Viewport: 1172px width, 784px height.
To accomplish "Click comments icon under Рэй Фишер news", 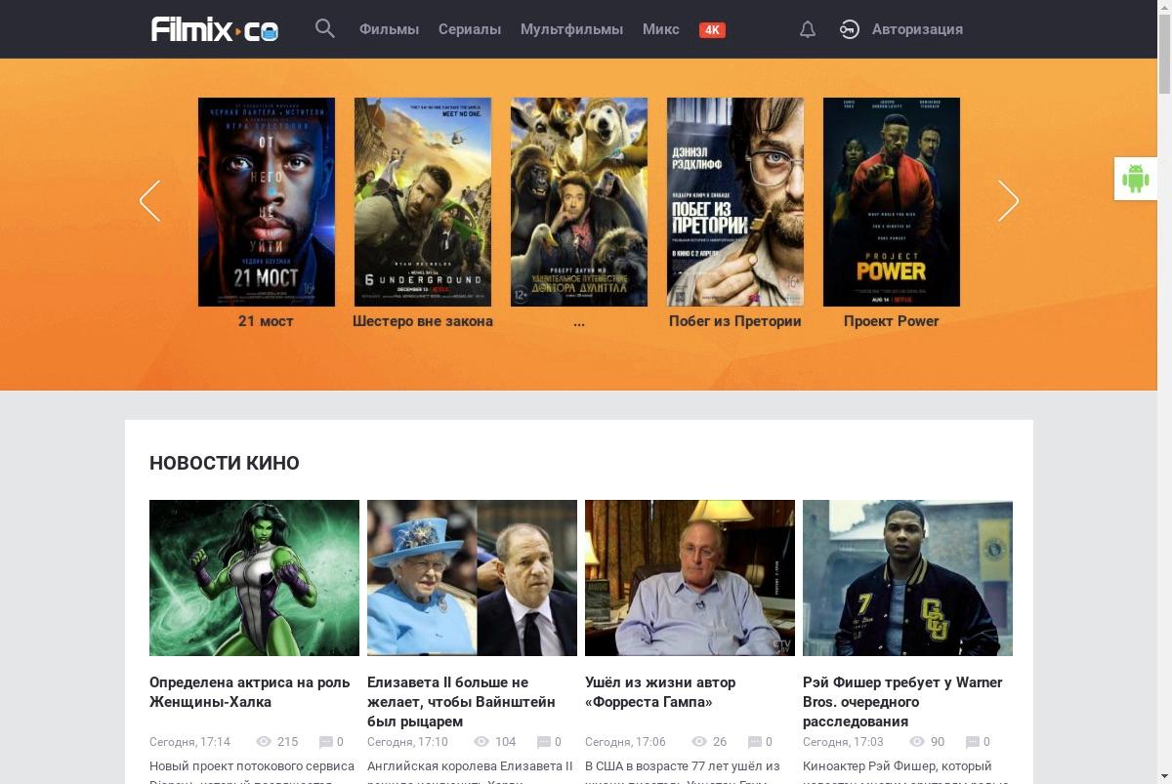I will [972, 742].
